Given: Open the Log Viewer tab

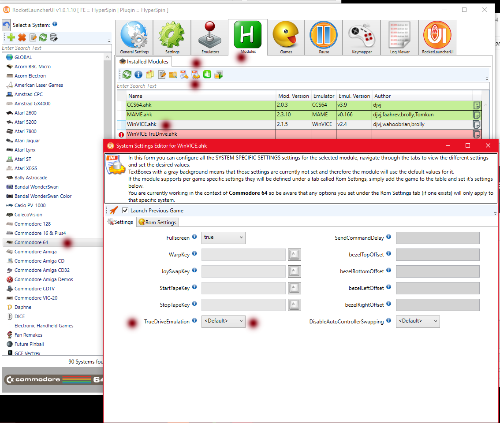Looking at the screenshot, I should point(399,38).
